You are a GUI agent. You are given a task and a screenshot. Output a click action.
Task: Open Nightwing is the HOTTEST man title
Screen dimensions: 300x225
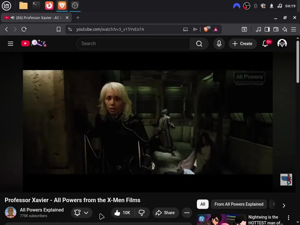pyautogui.click(x=266, y=220)
